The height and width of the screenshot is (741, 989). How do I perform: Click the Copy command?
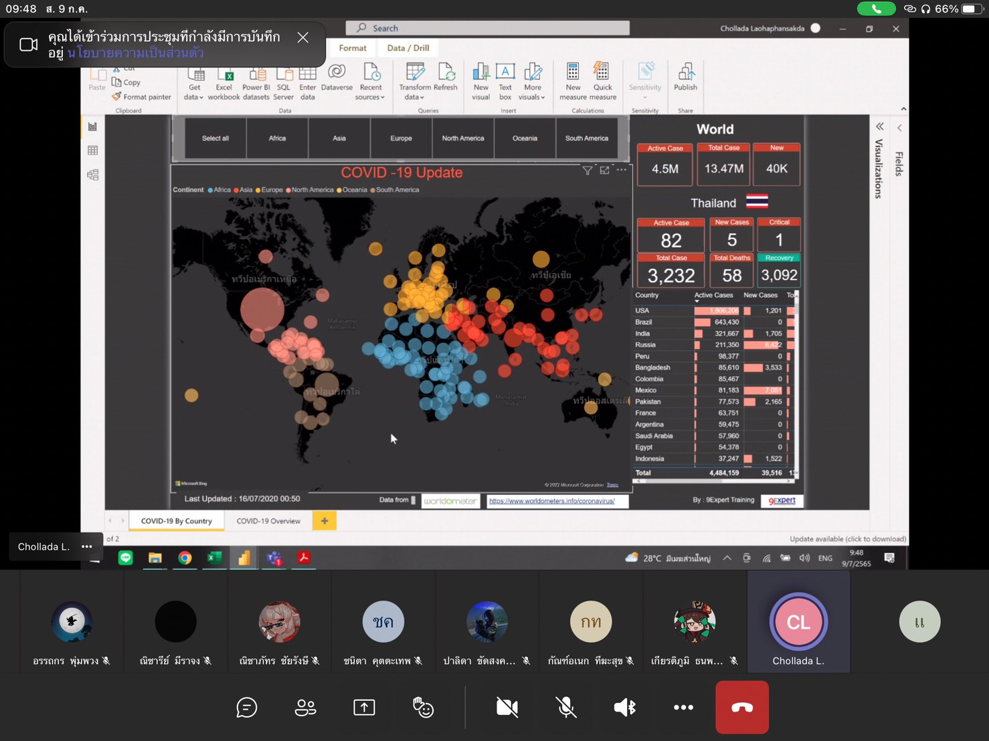click(x=126, y=82)
